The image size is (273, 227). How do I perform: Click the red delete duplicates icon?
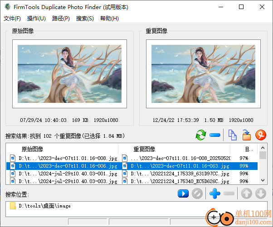(261, 135)
